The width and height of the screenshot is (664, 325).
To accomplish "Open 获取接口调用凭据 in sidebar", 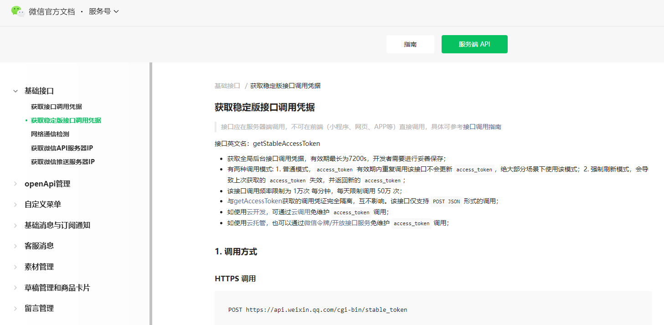I will point(57,107).
